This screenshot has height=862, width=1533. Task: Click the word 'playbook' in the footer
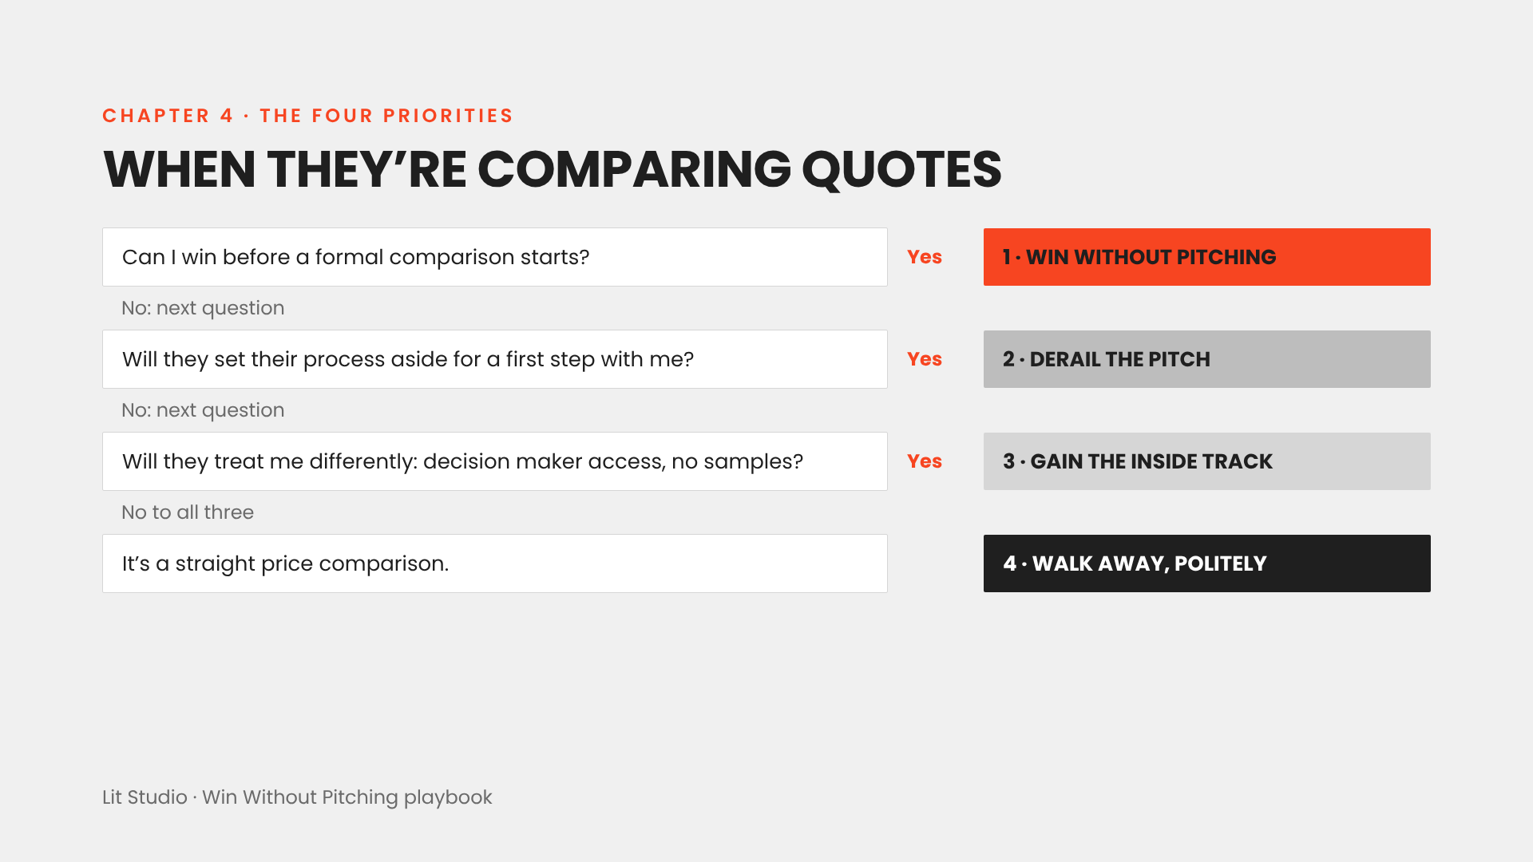tap(448, 797)
